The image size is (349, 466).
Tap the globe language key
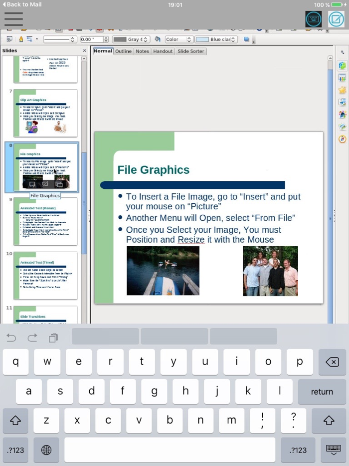coord(46,450)
